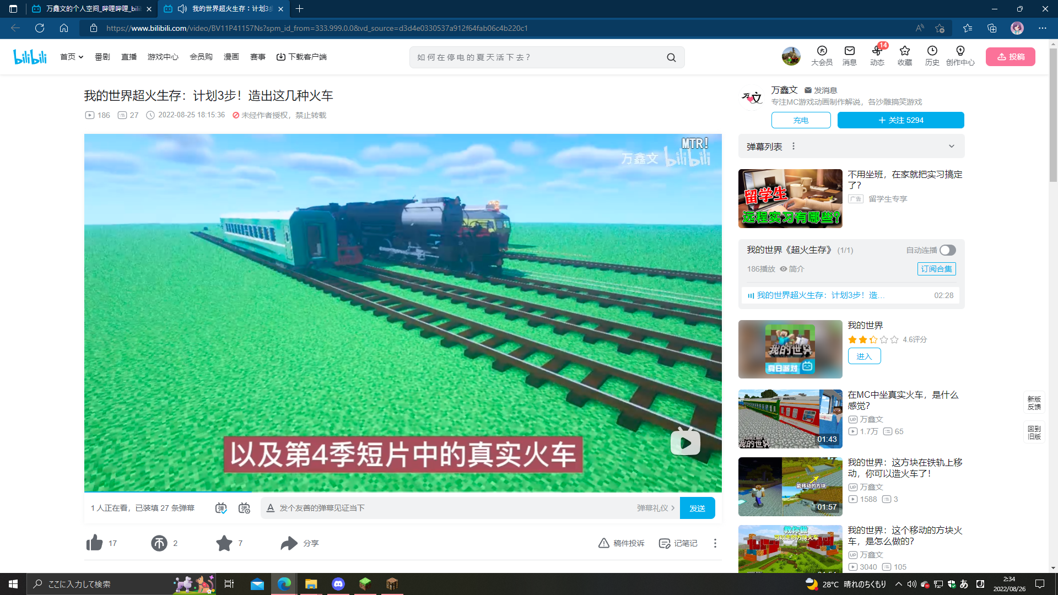
Task: Like the video with thumbs-up icon
Action: coord(95,543)
